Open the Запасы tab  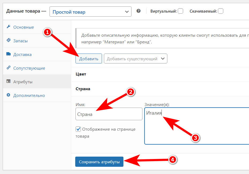(x=37, y=41)
